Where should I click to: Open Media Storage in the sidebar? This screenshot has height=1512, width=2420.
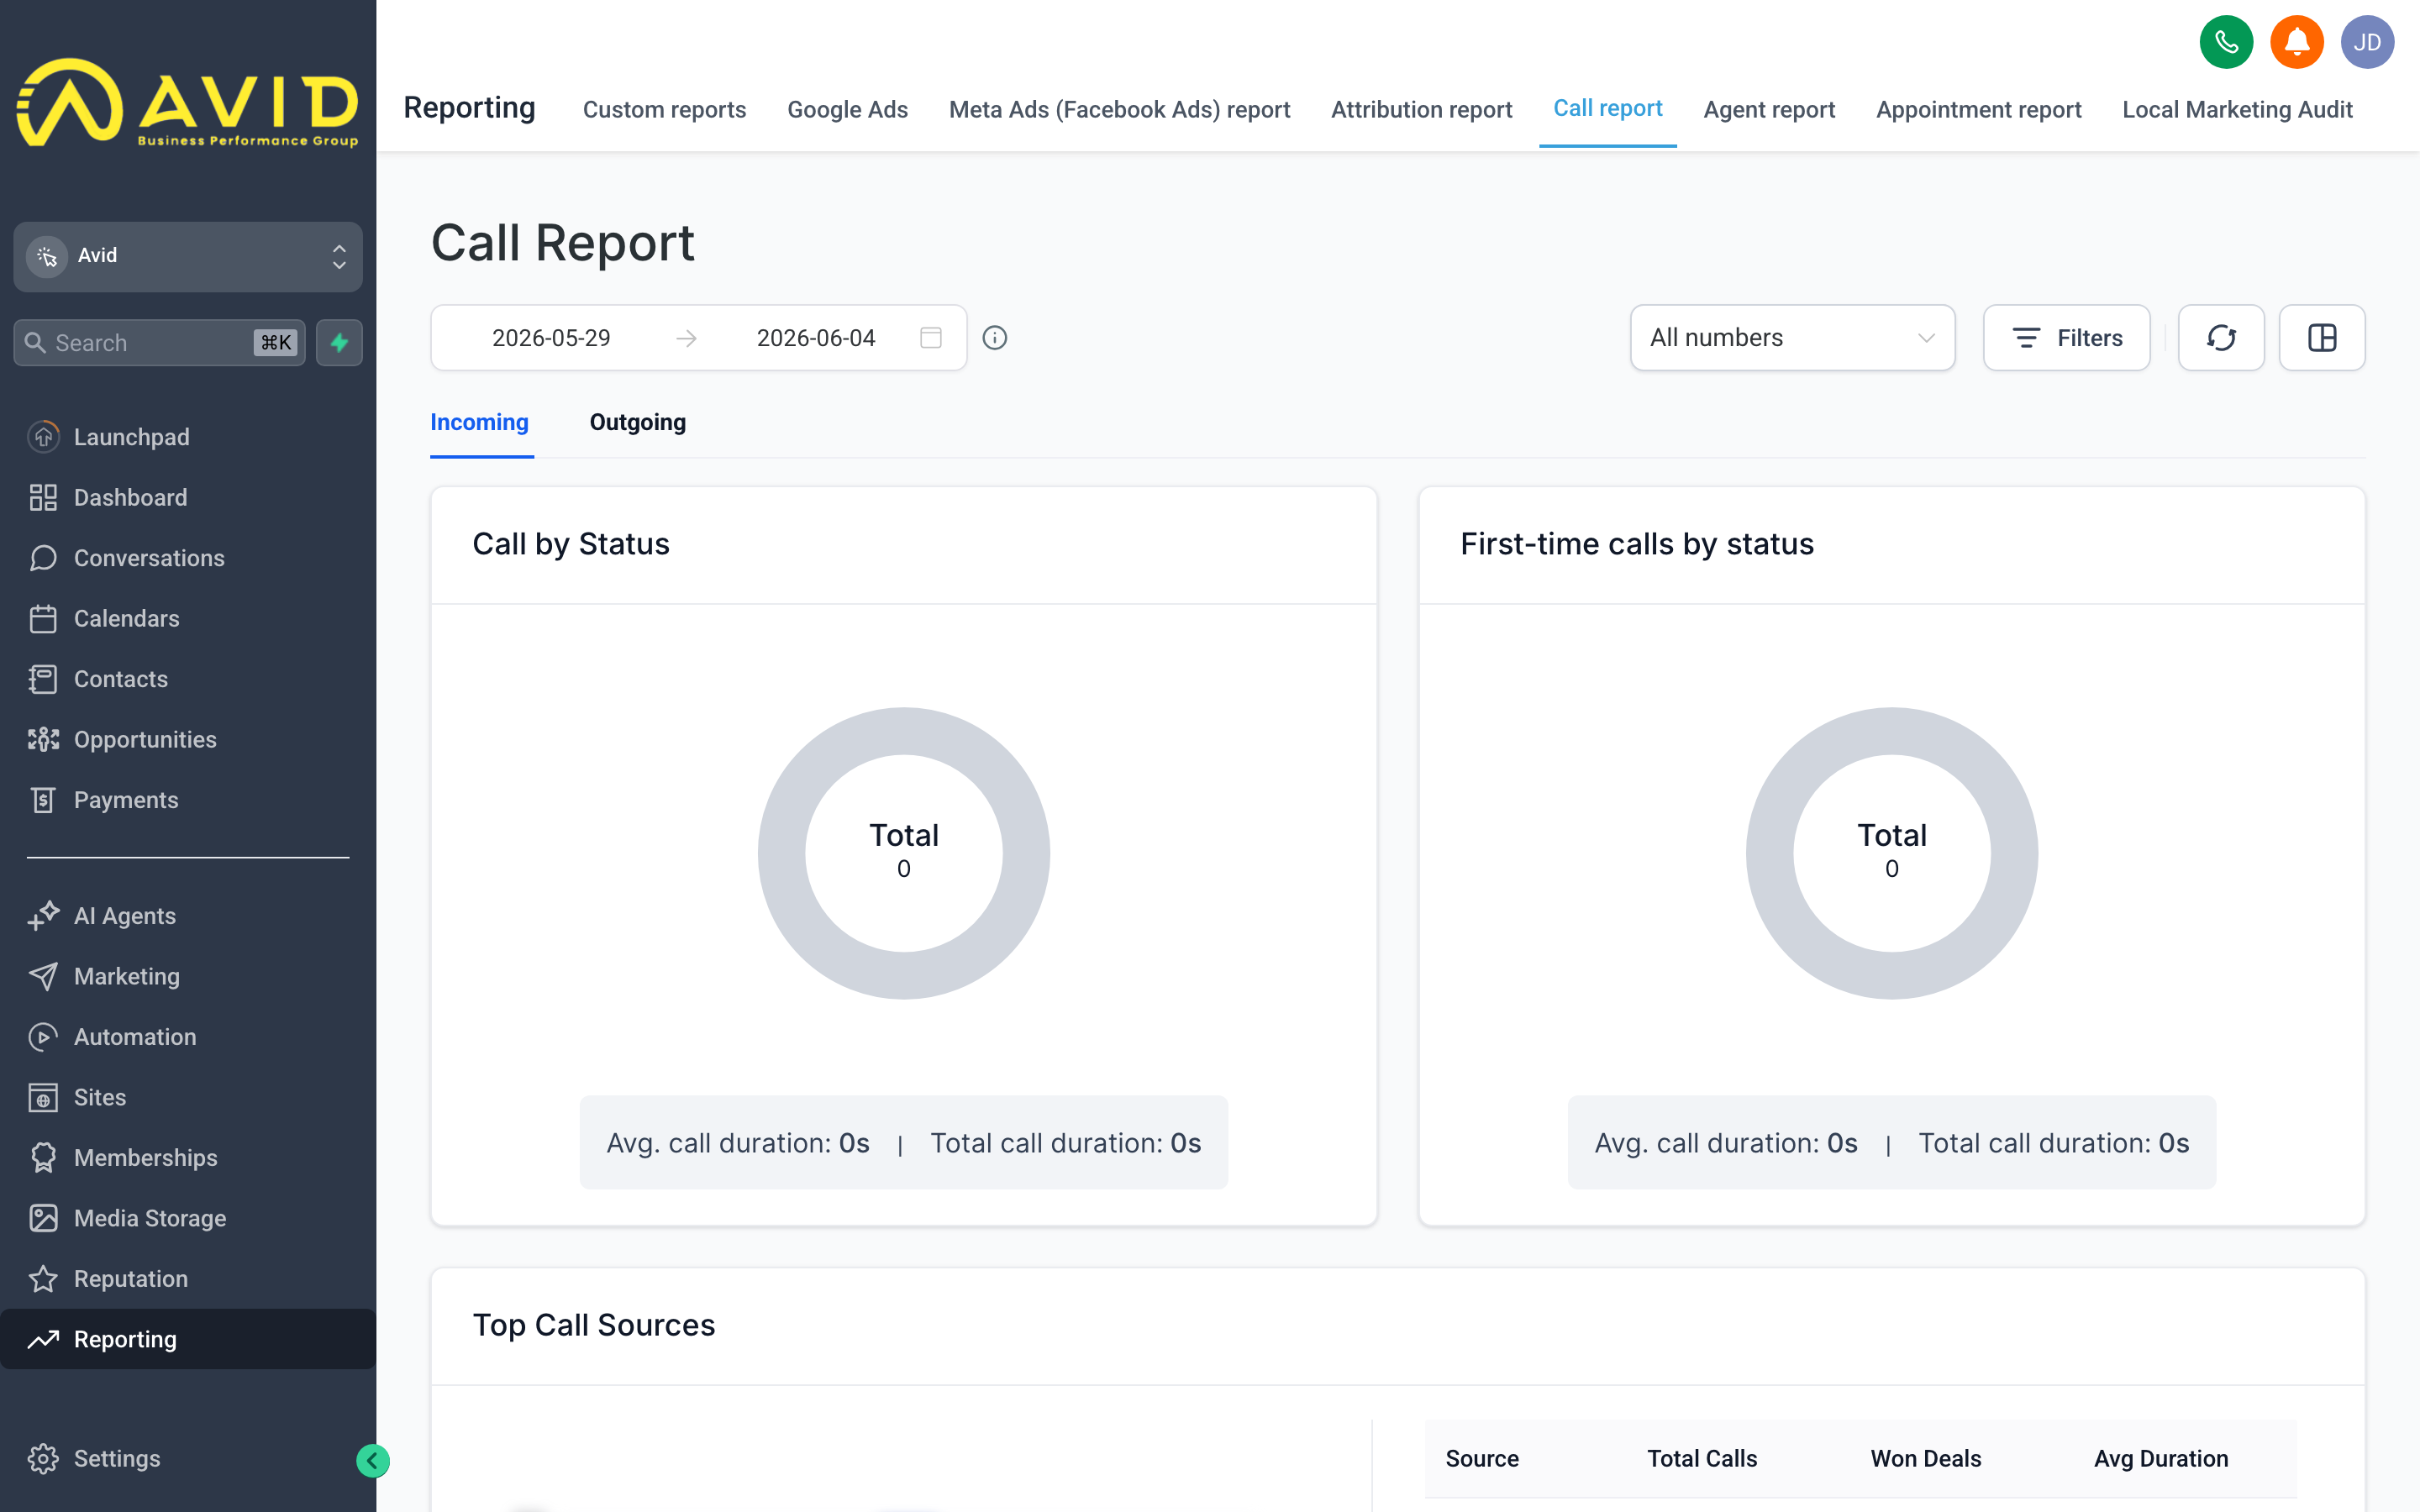[188, 1218]
